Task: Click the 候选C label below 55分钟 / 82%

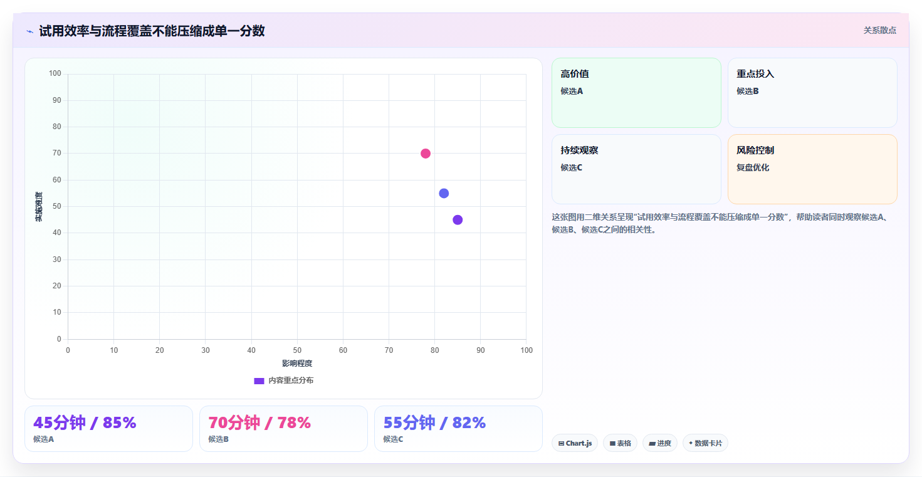Action: point(394,439)
